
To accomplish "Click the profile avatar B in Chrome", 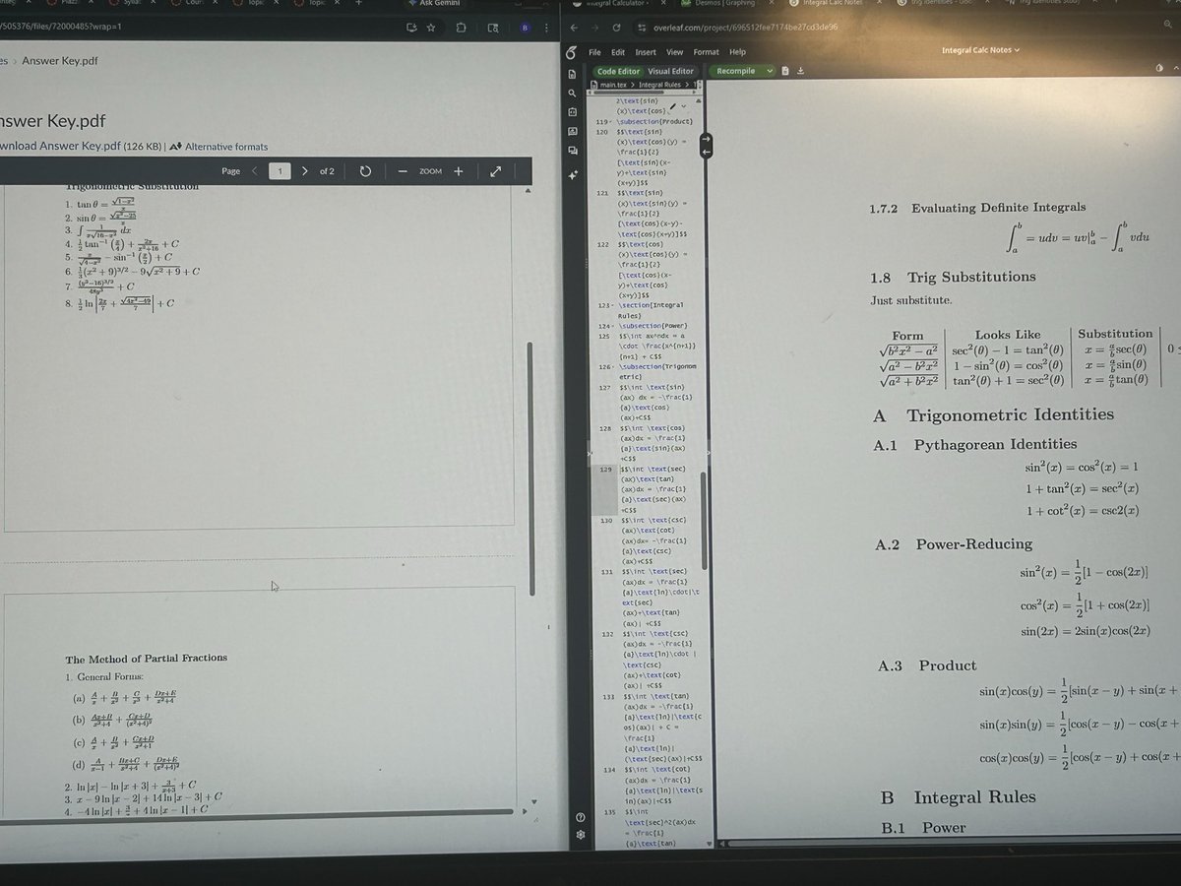I will [526, 29].
